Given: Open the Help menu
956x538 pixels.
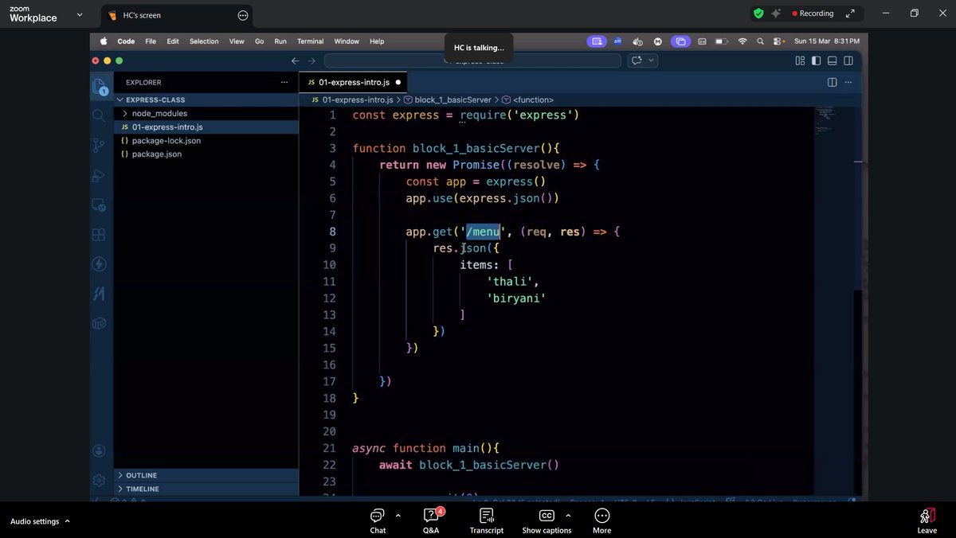Looking at the screenshot, I should click(377, 41).
